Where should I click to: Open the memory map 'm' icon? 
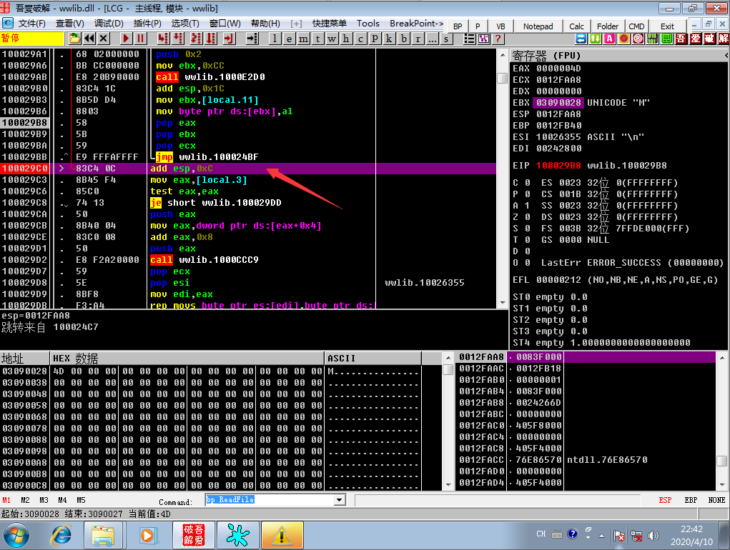[304, 39]
